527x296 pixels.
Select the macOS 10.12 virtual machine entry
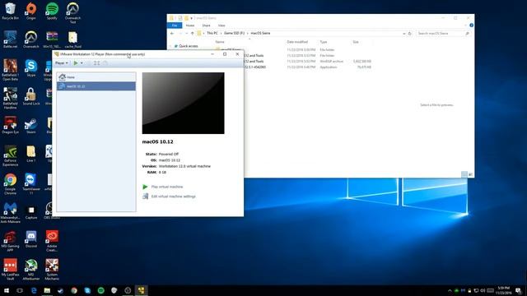[x=96, y=86]
